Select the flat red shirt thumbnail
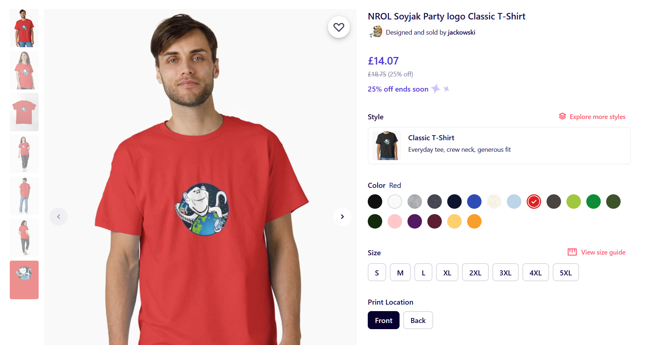 (x=24, y=112)
